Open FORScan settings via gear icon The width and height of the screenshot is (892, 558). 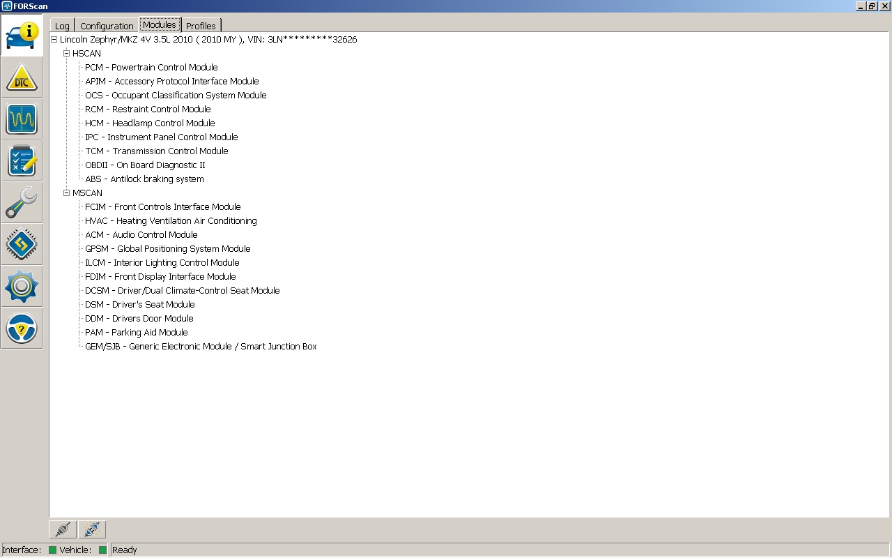click(x=22, y=286)
